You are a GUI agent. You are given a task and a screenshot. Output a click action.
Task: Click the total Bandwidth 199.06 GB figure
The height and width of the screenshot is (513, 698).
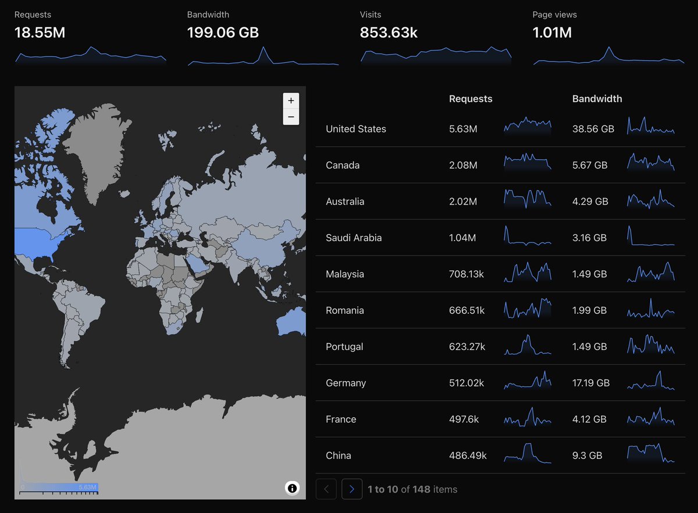pyautogui.click(x=223, y=33)
